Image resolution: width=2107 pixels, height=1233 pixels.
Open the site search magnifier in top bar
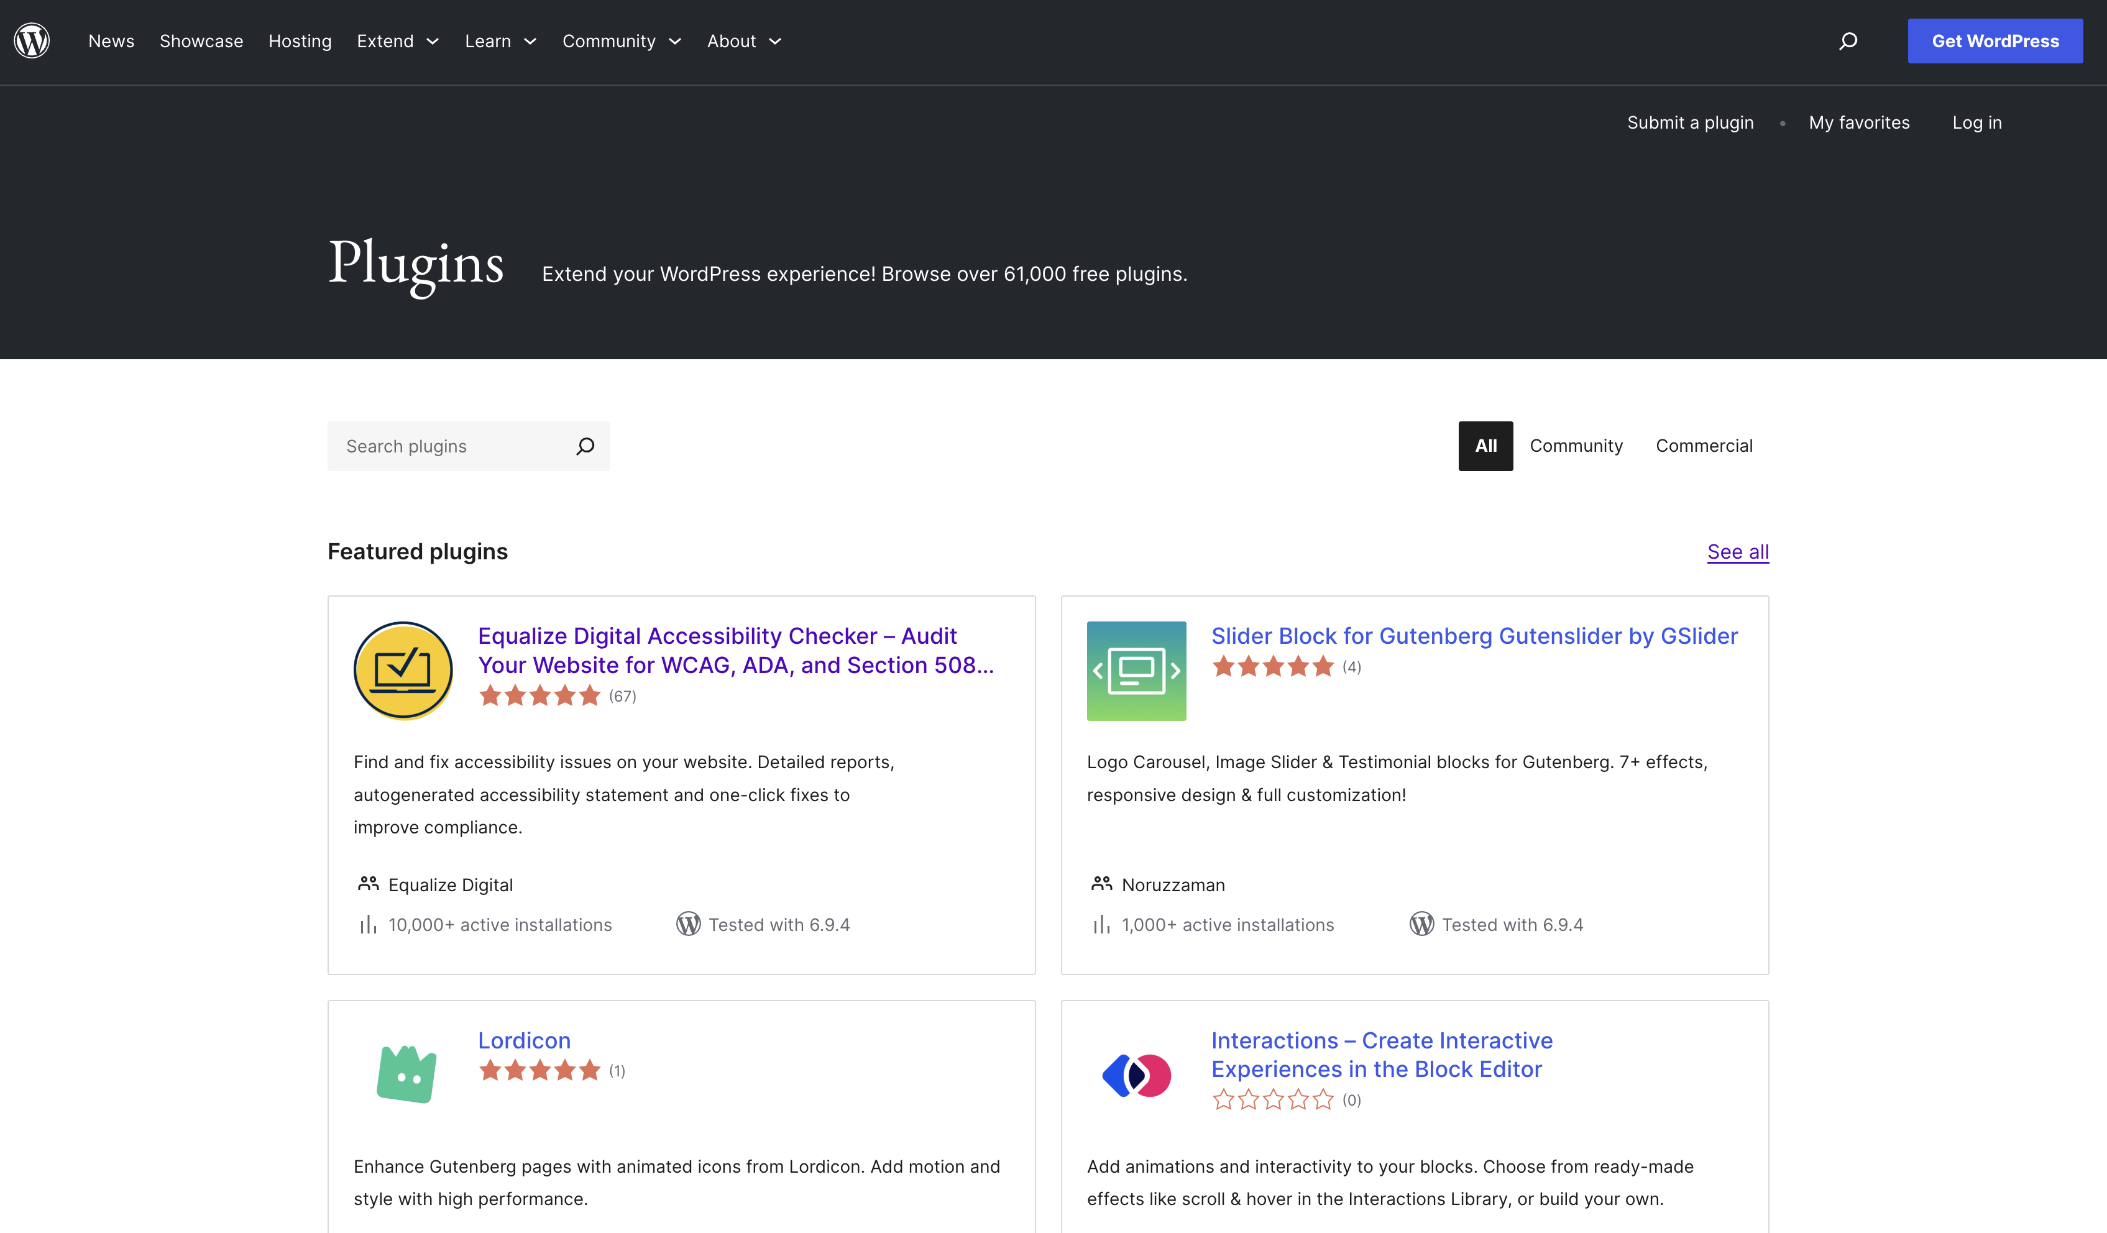click(x=1848, y=41)
